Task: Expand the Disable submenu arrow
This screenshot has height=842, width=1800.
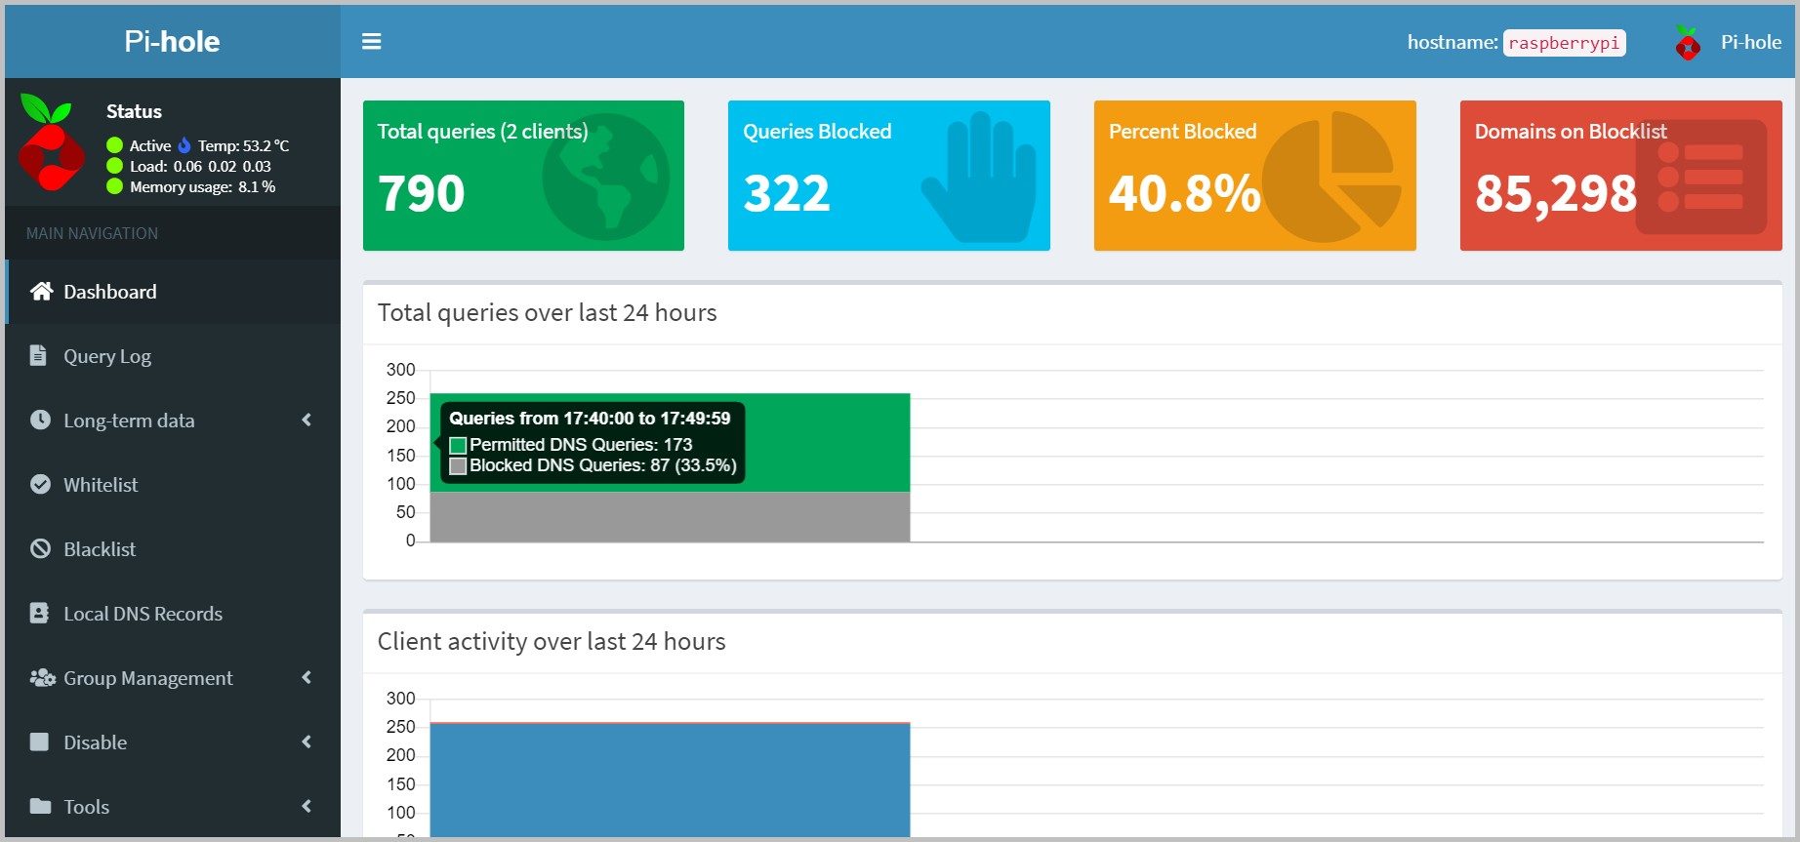Action: coord(307,742)
